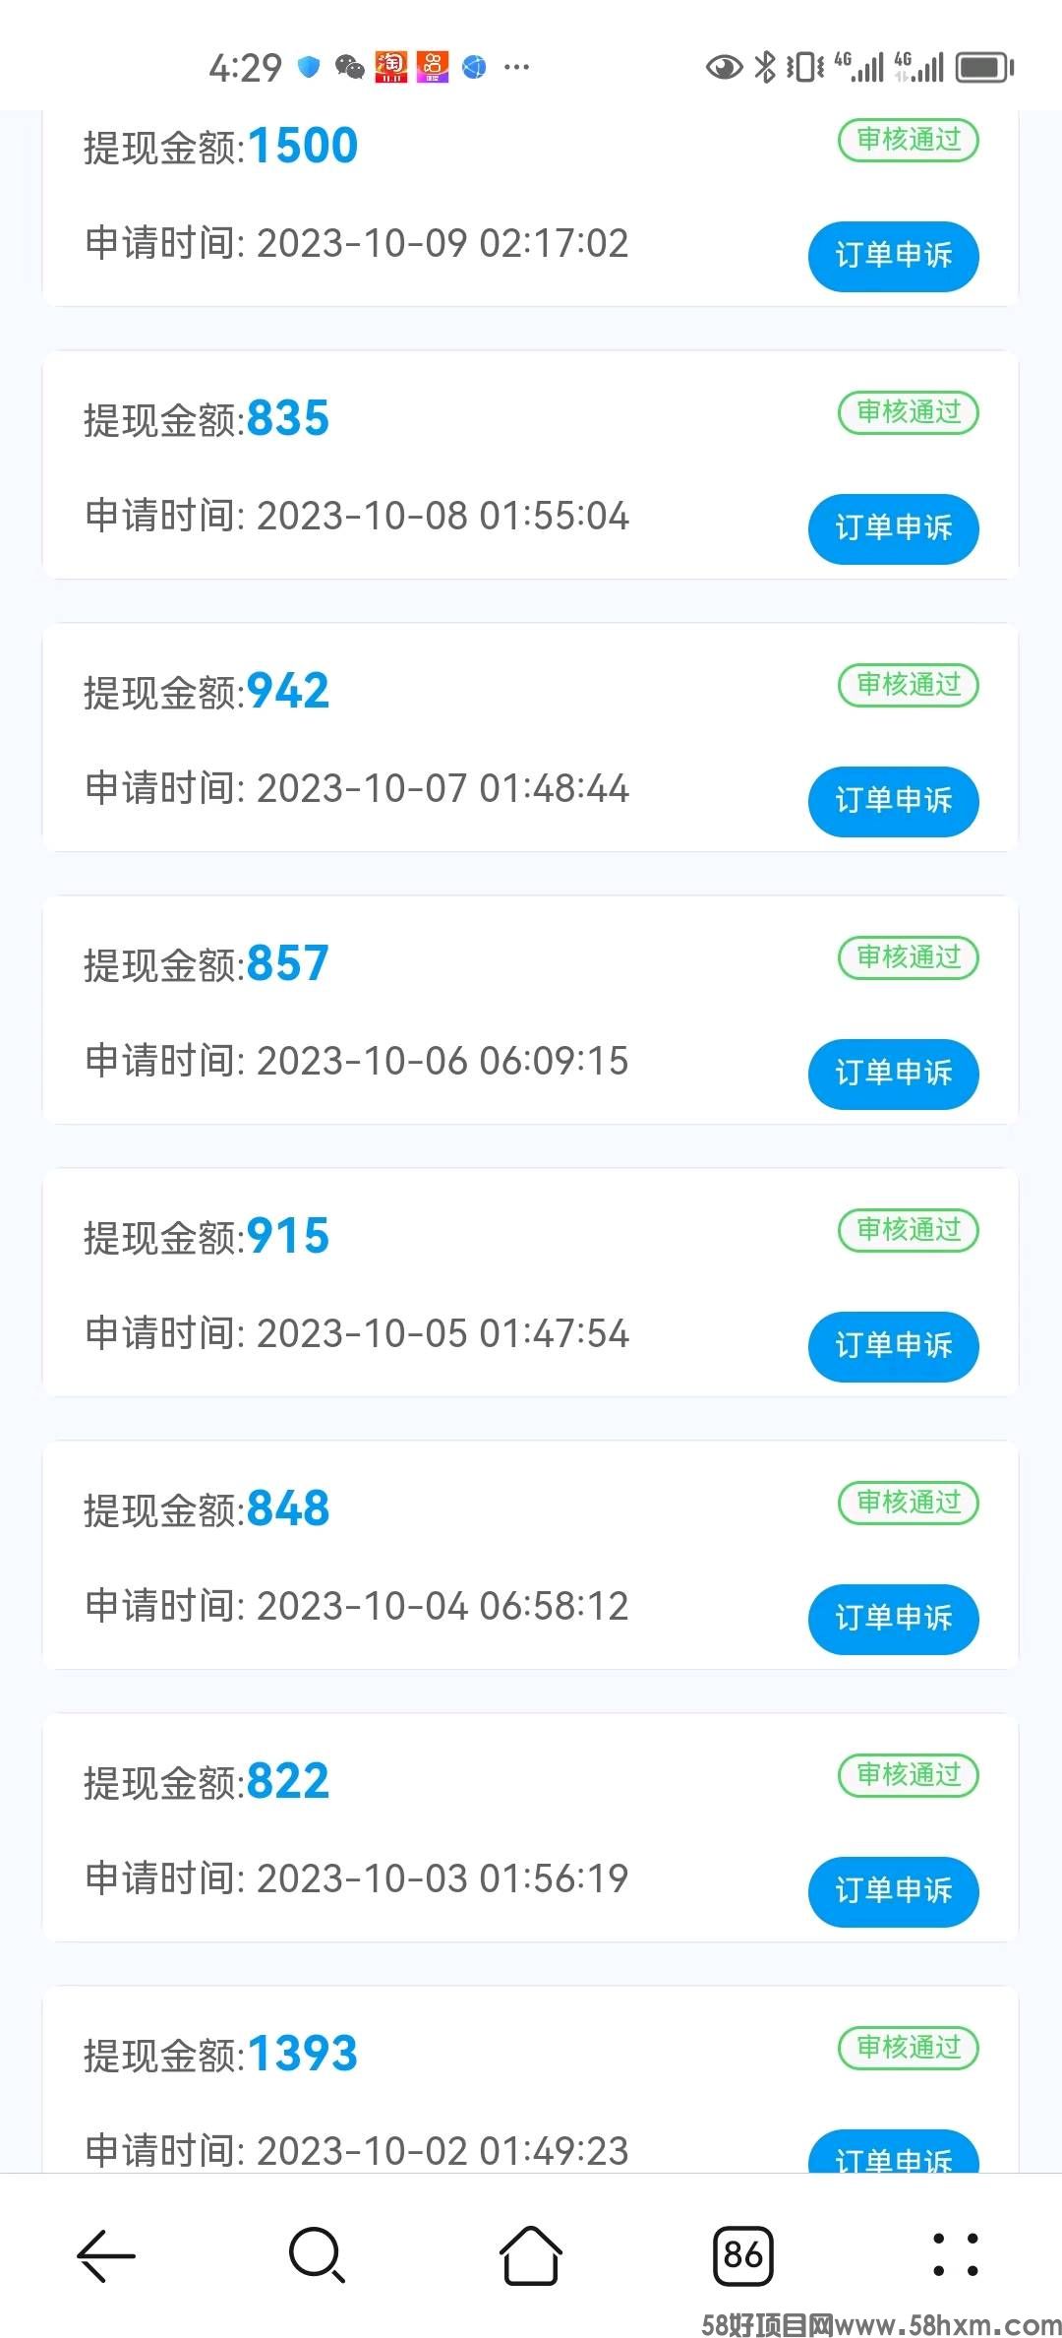Open the four-dot browser menu icon
Screen dimensions: 1062x2338
955,2254
